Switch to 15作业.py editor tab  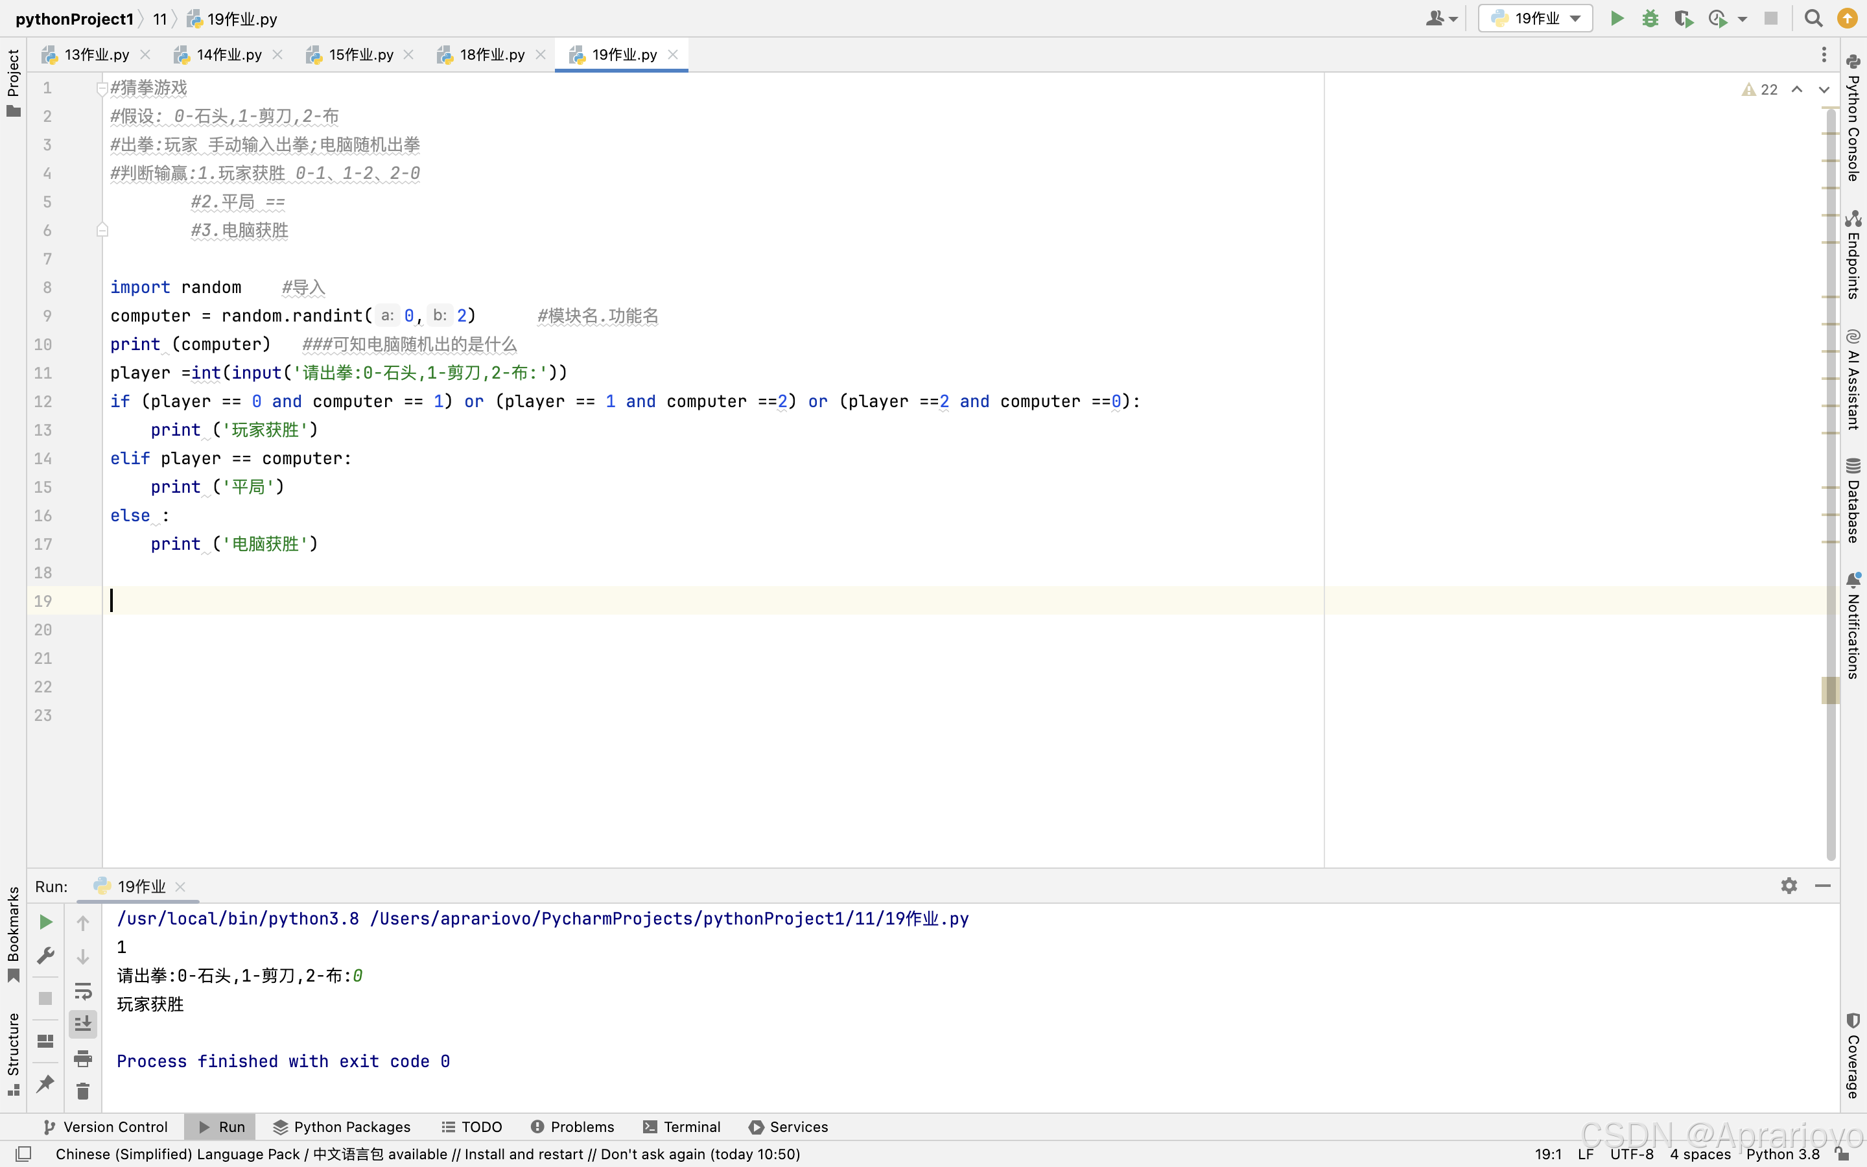point(360,55)
